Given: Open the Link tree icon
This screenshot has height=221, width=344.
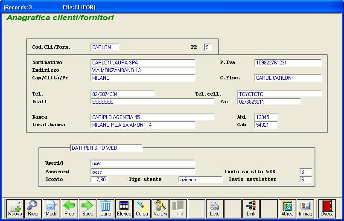Looking at the screenshot, I should pos(251,209).
